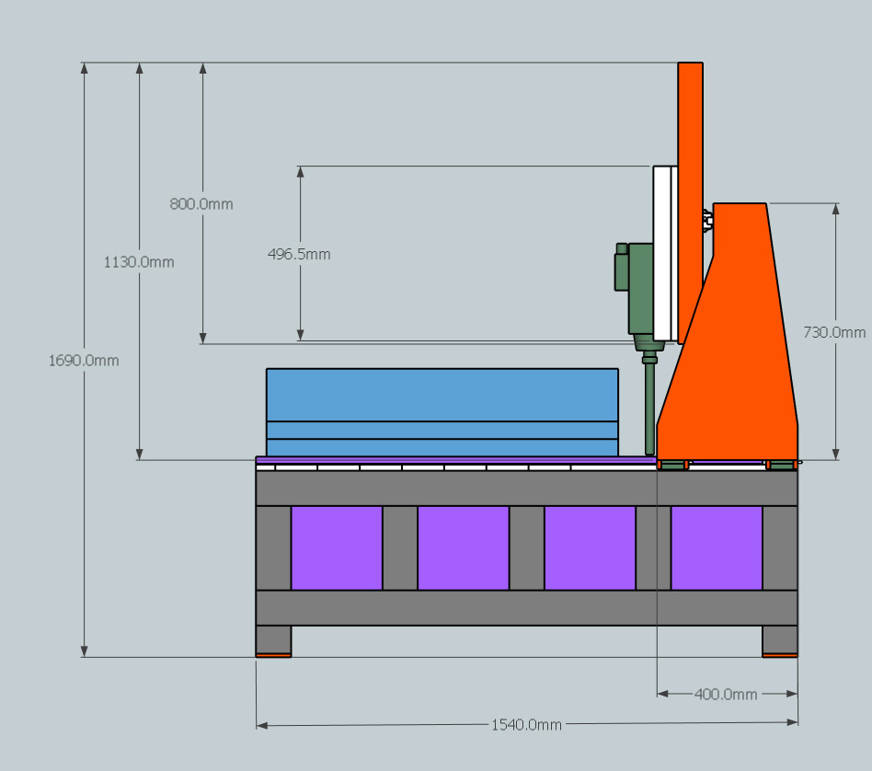Click the 1690.0mm overall height dimension label
The image size is (872, 771).
84,361
